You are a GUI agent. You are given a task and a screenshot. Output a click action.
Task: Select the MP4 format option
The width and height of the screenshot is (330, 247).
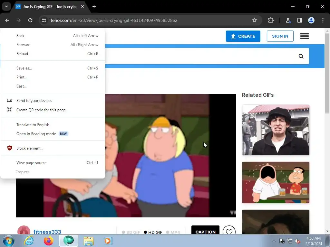(173, 232)
